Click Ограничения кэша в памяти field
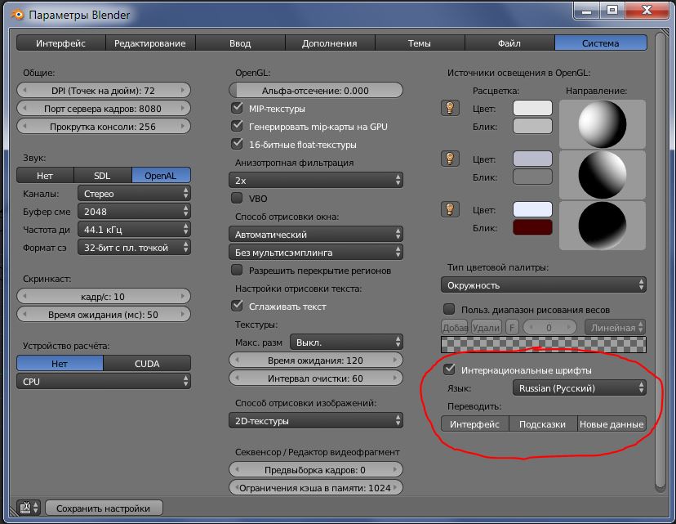 [316, 488]
